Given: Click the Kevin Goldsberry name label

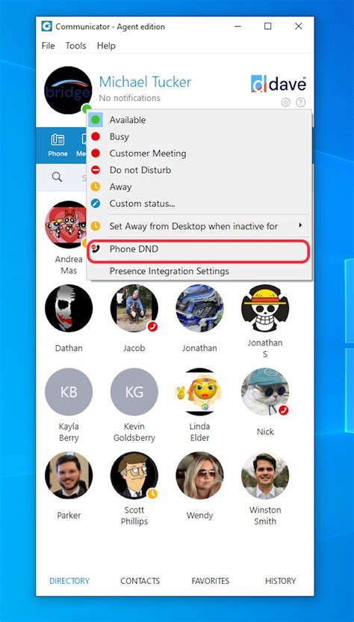Looking at the screenshot, I should [x=134, y=432].
